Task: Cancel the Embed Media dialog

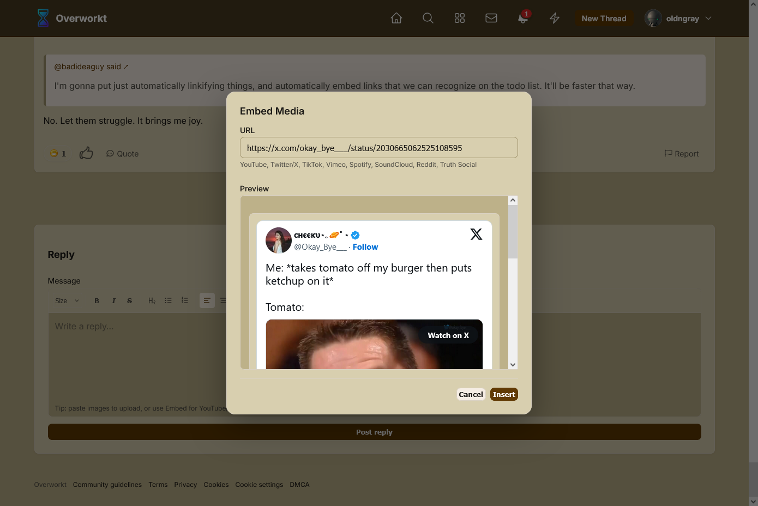Action: coord(471,394)
